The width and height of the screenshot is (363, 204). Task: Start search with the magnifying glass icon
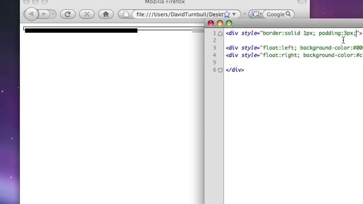point(289,14)
